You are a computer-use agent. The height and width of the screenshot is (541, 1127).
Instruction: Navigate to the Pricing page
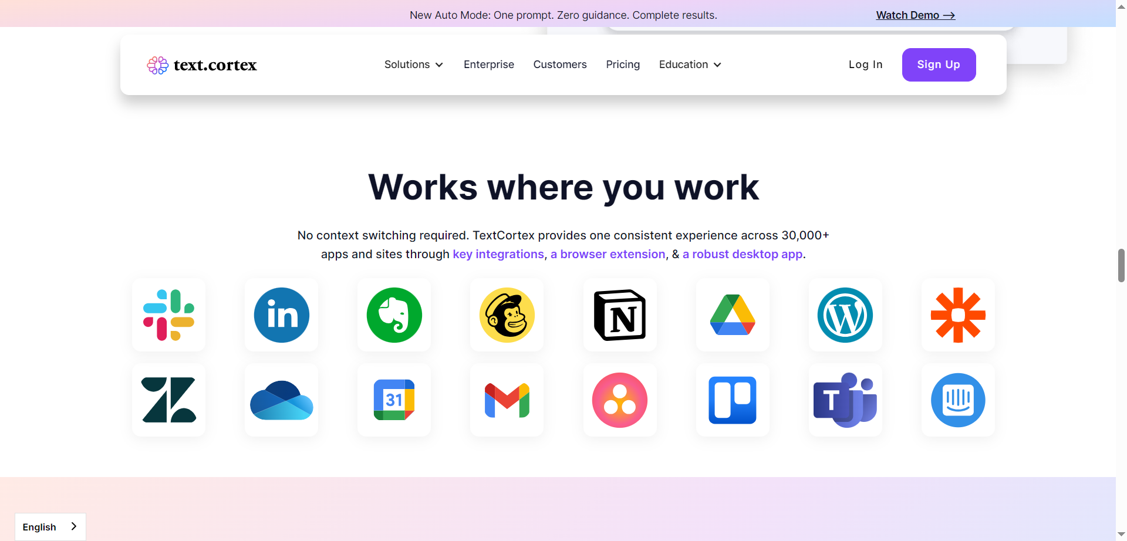623,65
